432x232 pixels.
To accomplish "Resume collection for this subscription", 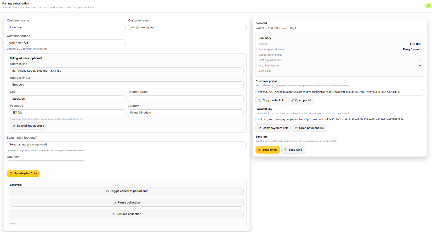I will [127, 214].
